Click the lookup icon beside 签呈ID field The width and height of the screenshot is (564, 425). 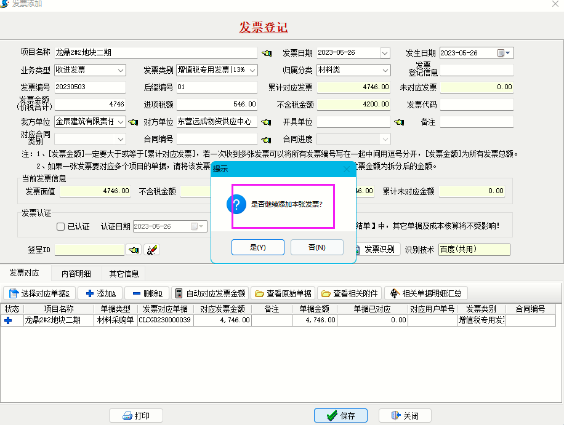pyautogui.click(x=133, y=250)
